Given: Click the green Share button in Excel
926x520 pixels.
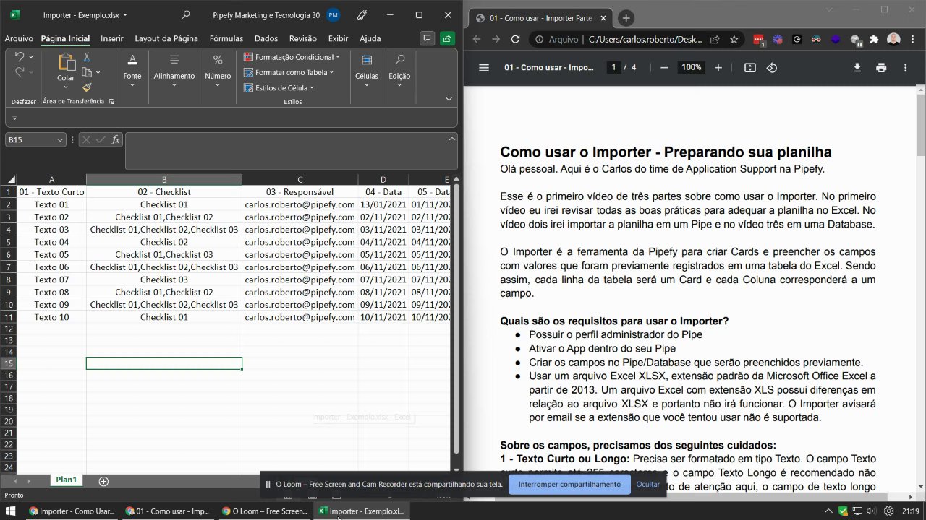Looking at the screenshot, I should (447, 38).
